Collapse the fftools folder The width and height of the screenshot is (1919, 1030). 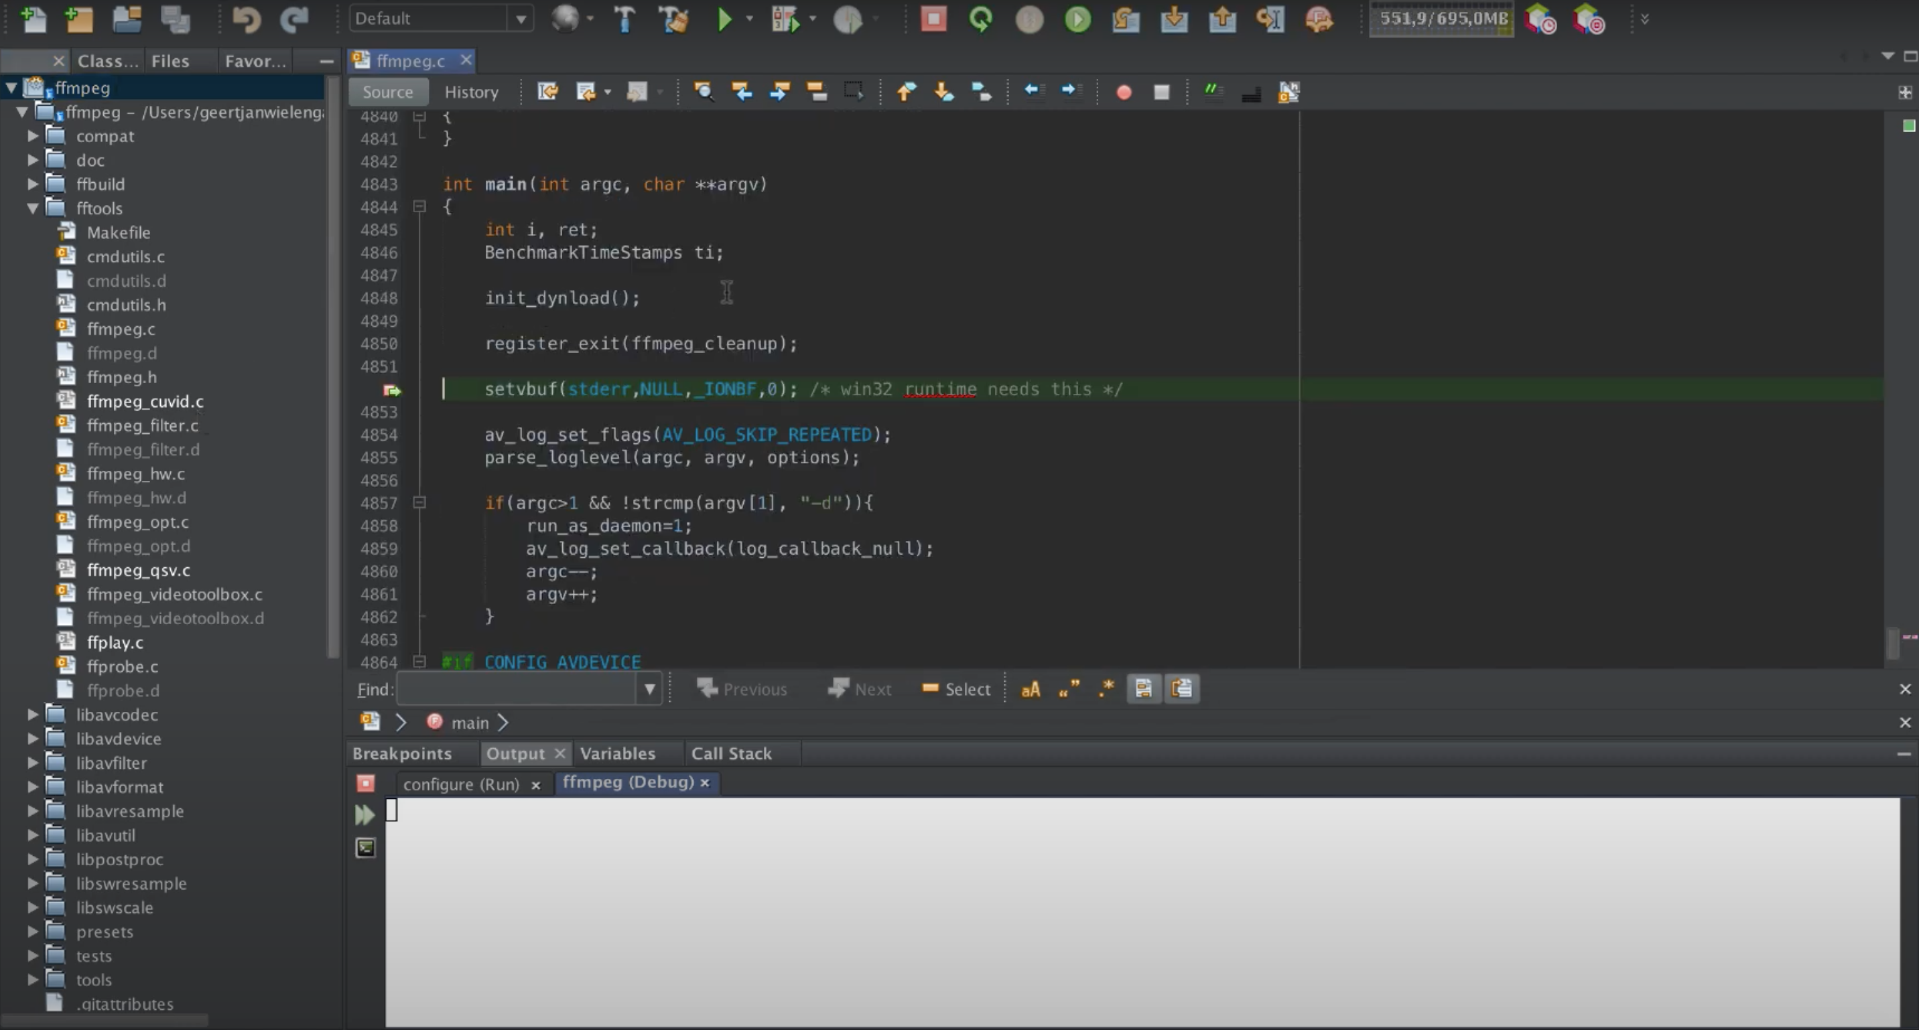pos(33,208)
